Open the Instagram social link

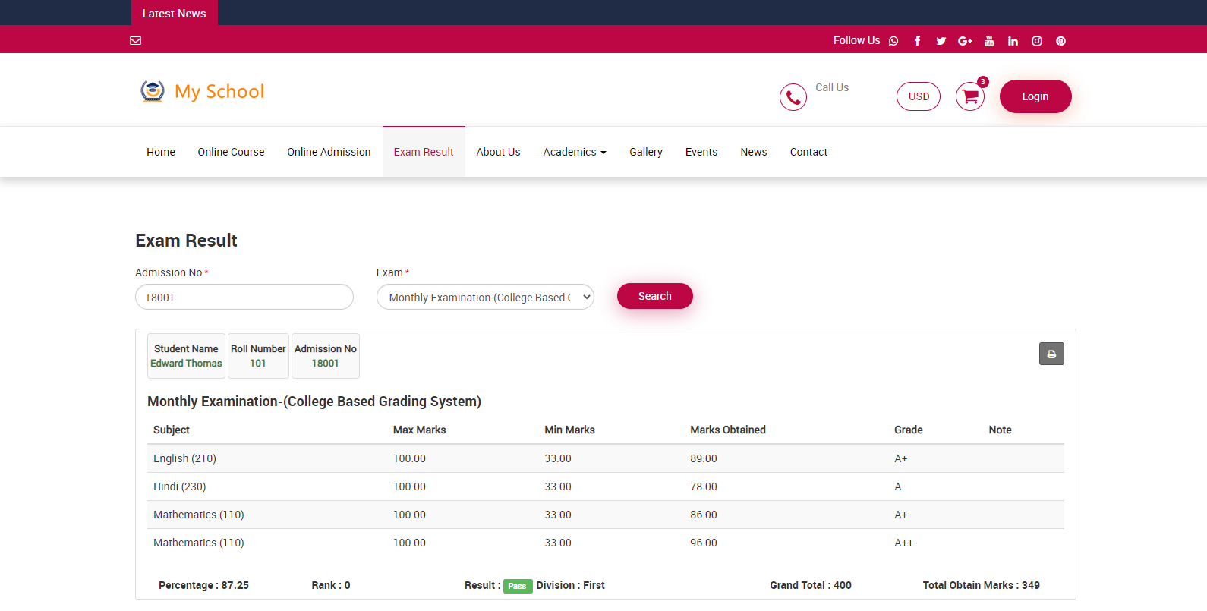[1036, 41]
